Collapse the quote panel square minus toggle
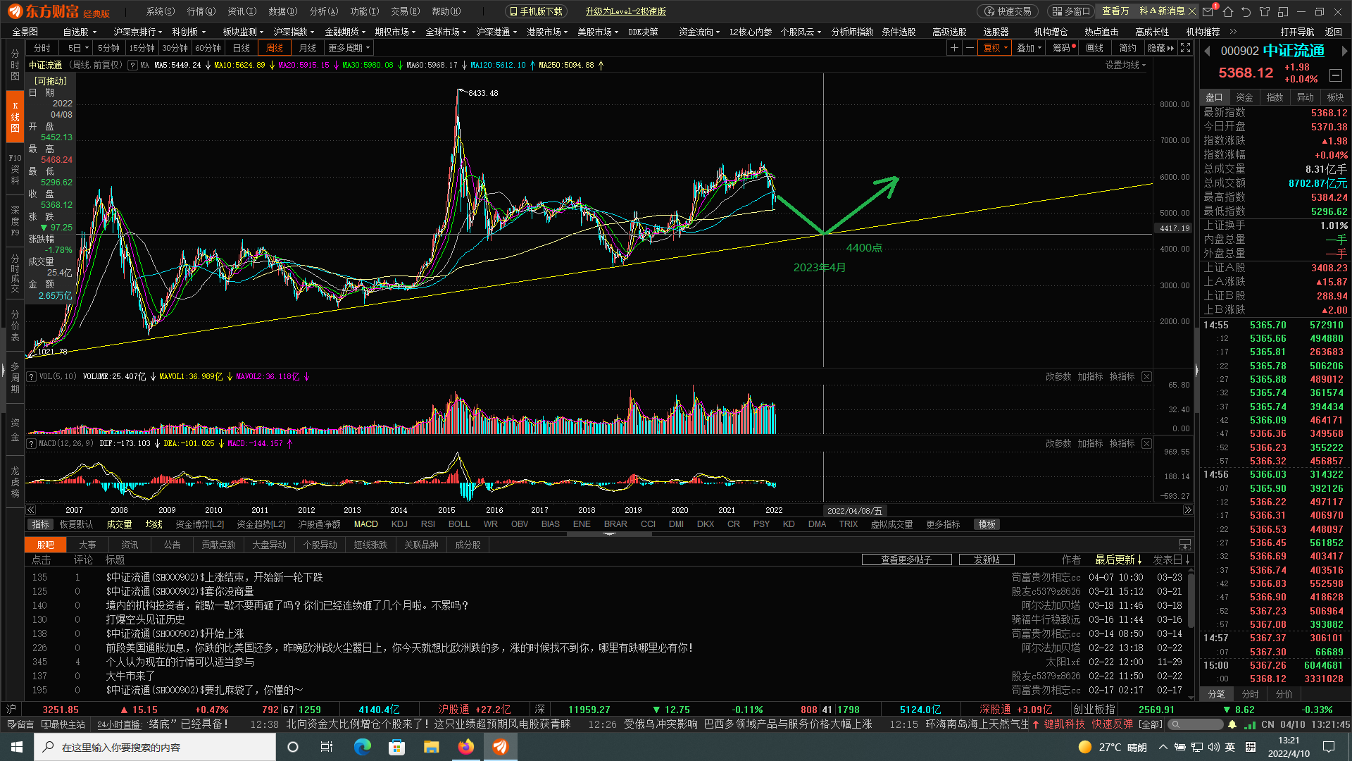 1336,75
